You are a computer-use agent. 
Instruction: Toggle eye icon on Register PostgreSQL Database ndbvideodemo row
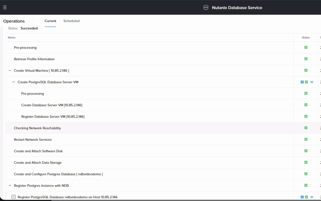pyautogui.click(x=312, y=197)
